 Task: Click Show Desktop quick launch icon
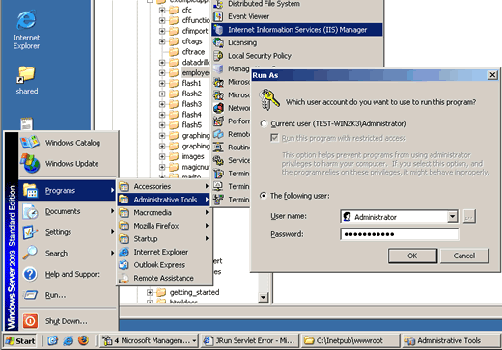pos(53,340)
